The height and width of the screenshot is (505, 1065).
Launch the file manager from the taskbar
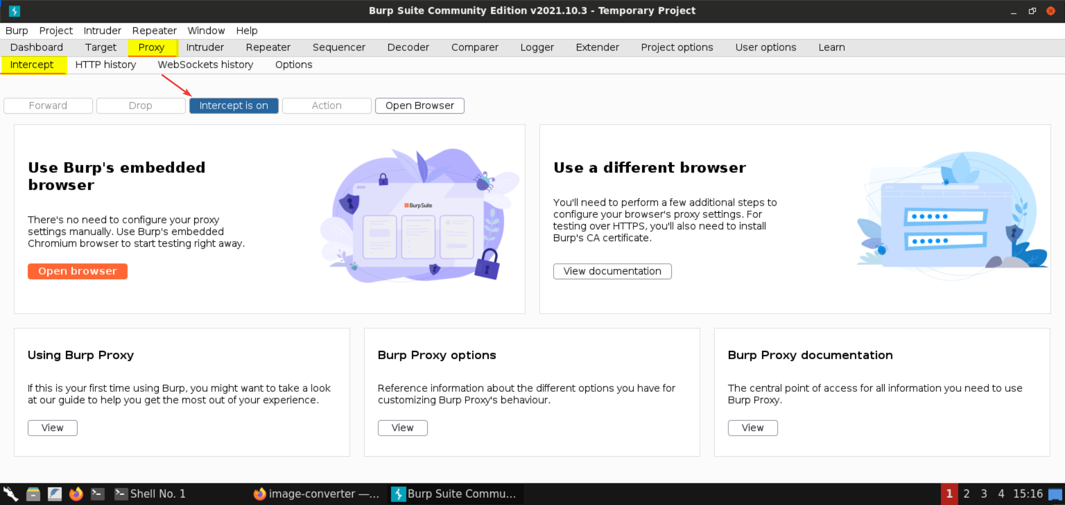[33, 493]
